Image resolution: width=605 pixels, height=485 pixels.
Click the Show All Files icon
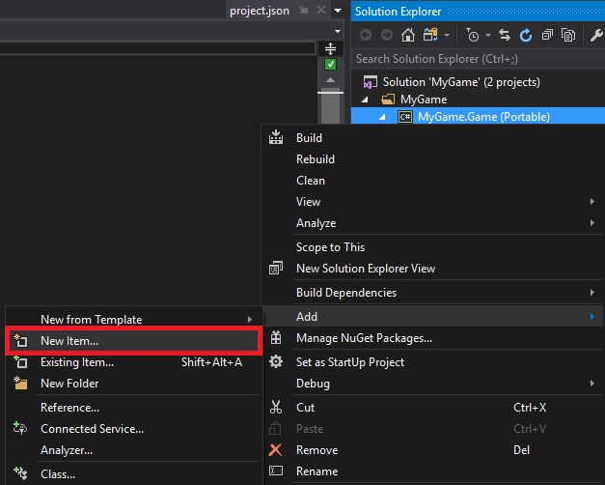tap(568, 36)
